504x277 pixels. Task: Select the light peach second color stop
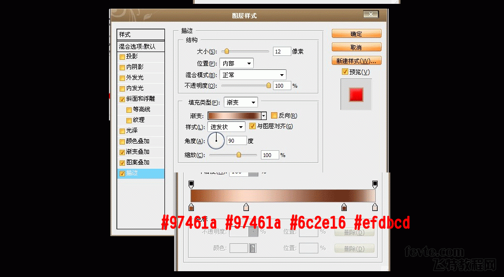[x=246, y=207]
